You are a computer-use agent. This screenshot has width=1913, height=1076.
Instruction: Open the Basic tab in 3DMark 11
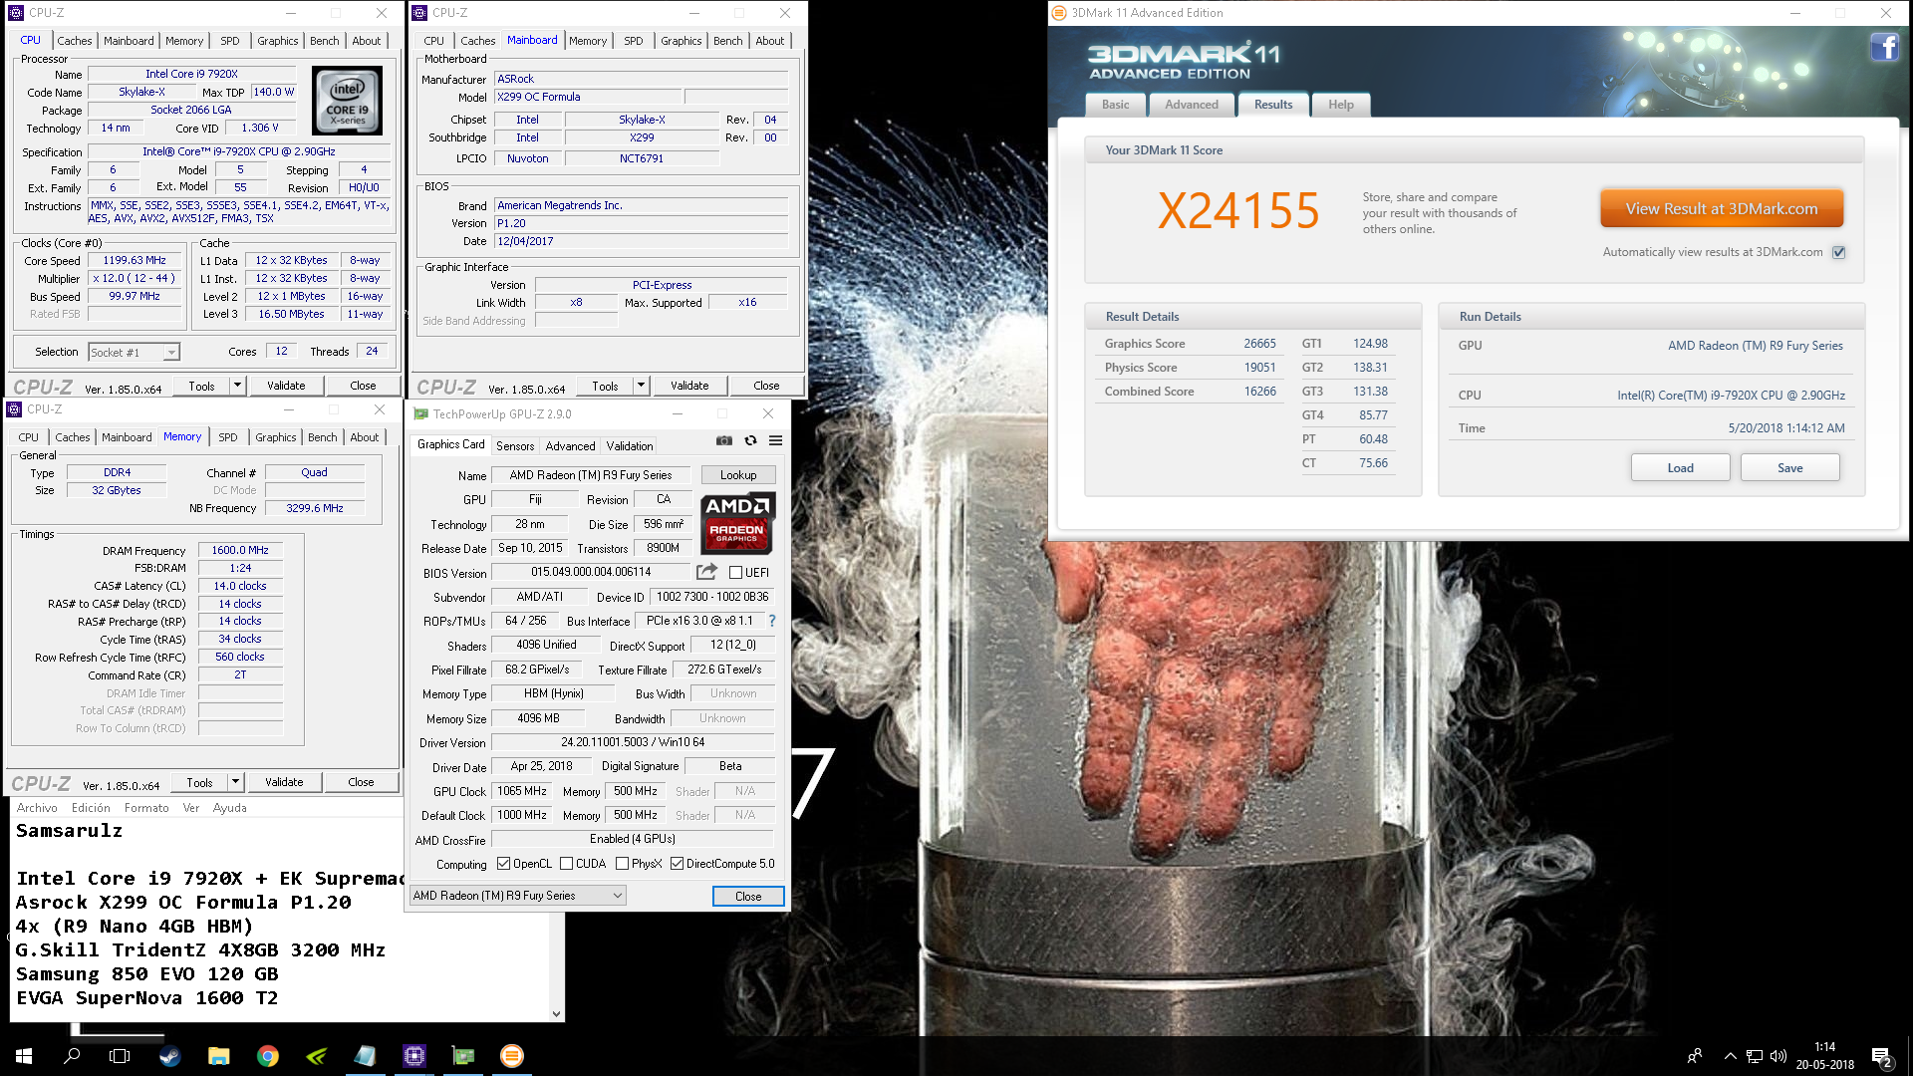[x=1115, y=105]
